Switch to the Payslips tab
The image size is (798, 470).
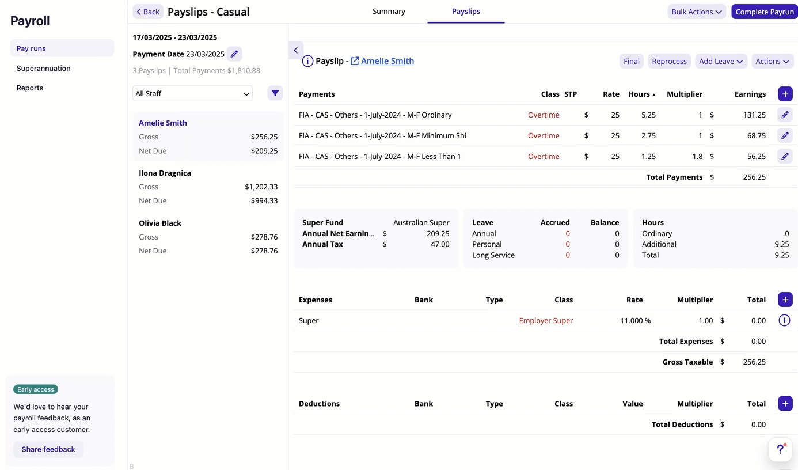pos(466,11)
